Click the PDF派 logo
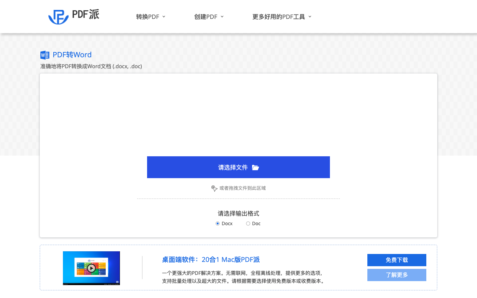 [x=74, y=16]
